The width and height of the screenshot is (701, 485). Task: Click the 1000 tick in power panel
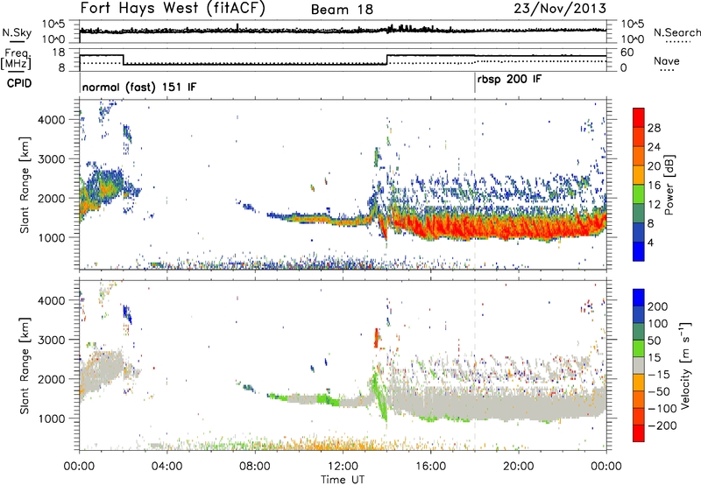pos(52,237)
